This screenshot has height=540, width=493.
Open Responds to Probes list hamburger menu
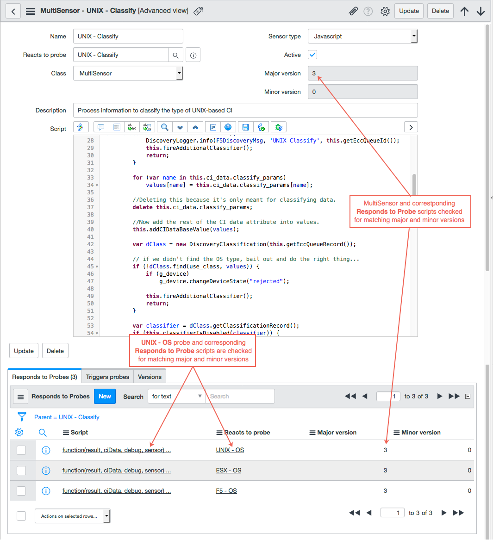coord(21,397)
